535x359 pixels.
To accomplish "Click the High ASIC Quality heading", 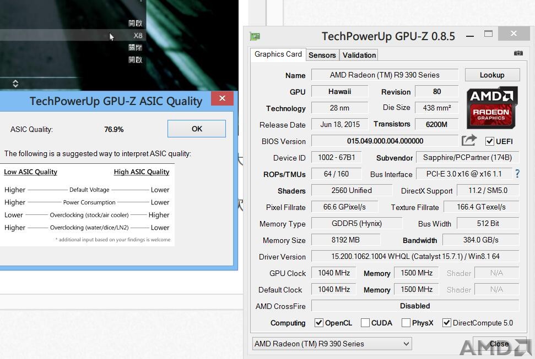I will click(142, 172).
